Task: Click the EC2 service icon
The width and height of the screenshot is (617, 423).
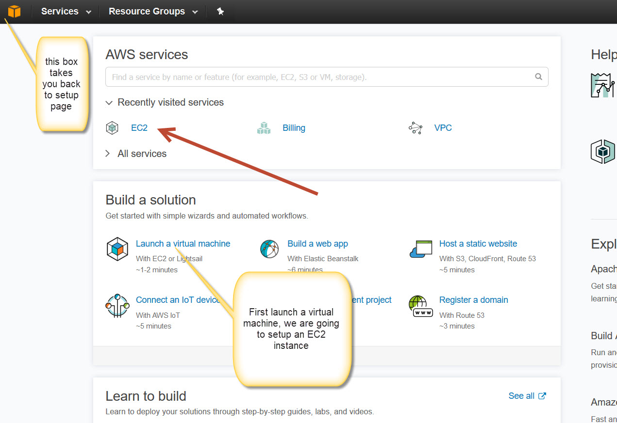Action: pyautogui.click(x=112, y=128)
